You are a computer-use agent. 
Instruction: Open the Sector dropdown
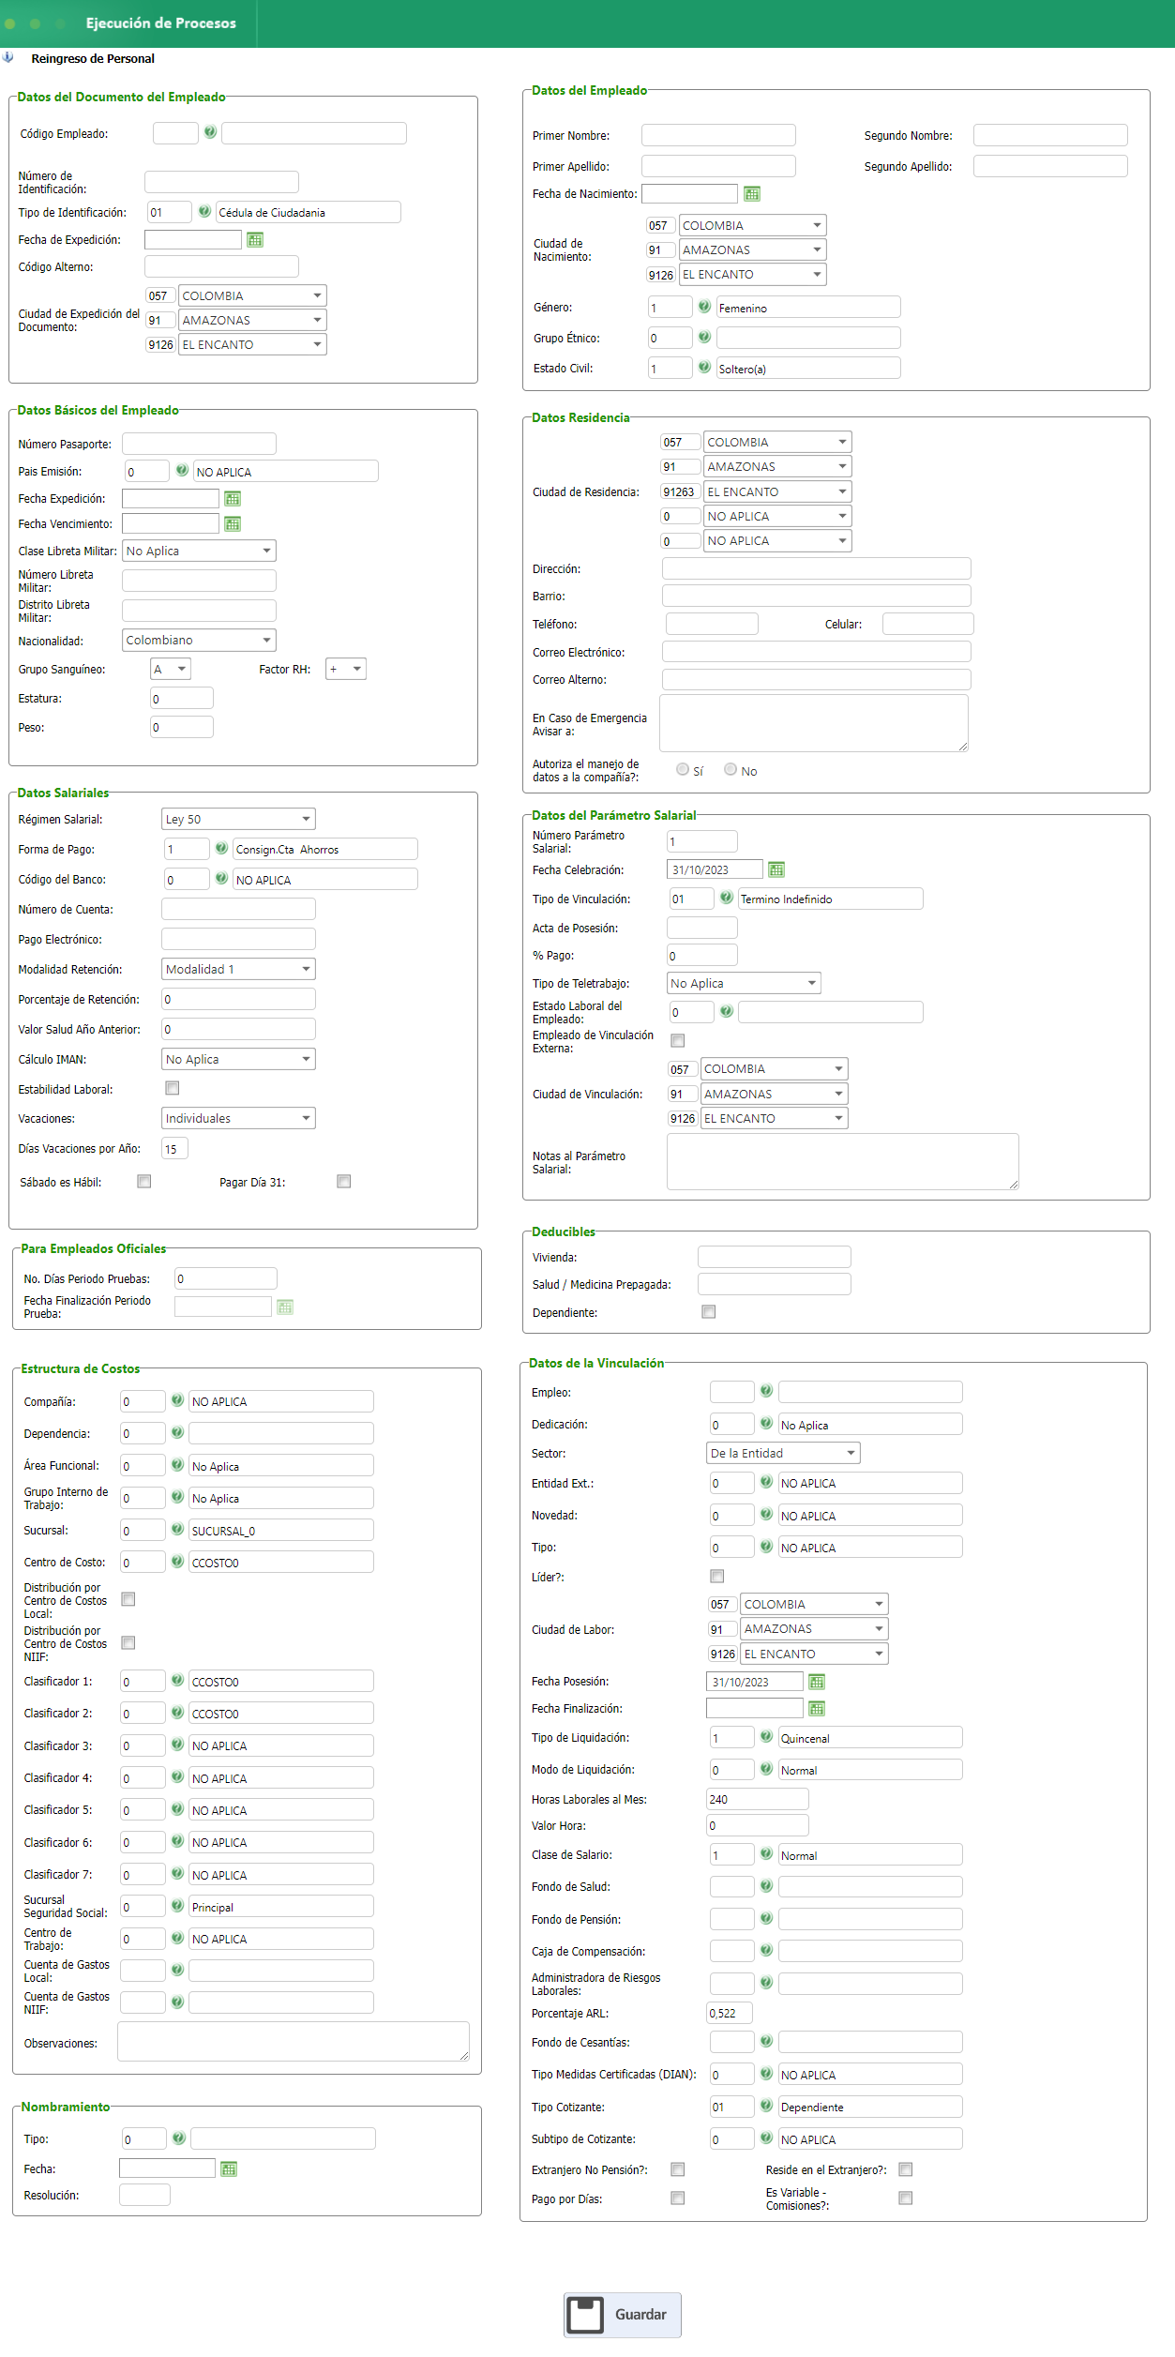point(783,1453)
